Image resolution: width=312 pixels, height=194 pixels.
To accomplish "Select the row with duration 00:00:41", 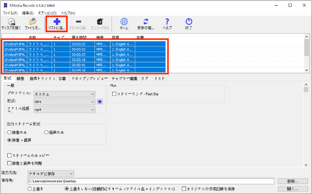I will (84, 65).
